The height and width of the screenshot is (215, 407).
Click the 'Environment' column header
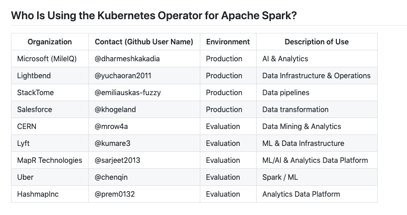[228, 42]
